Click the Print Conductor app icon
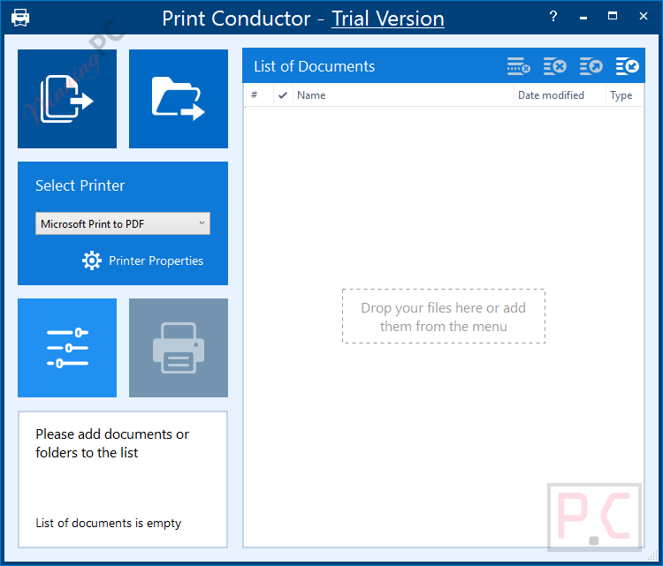This screenshot has height=566, width=663. [20, 18]
